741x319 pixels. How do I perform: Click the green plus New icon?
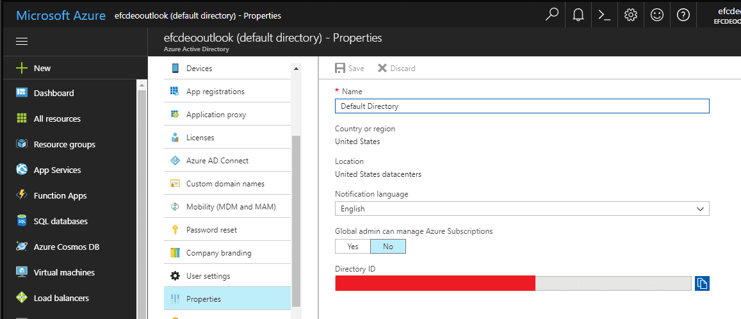22,68
